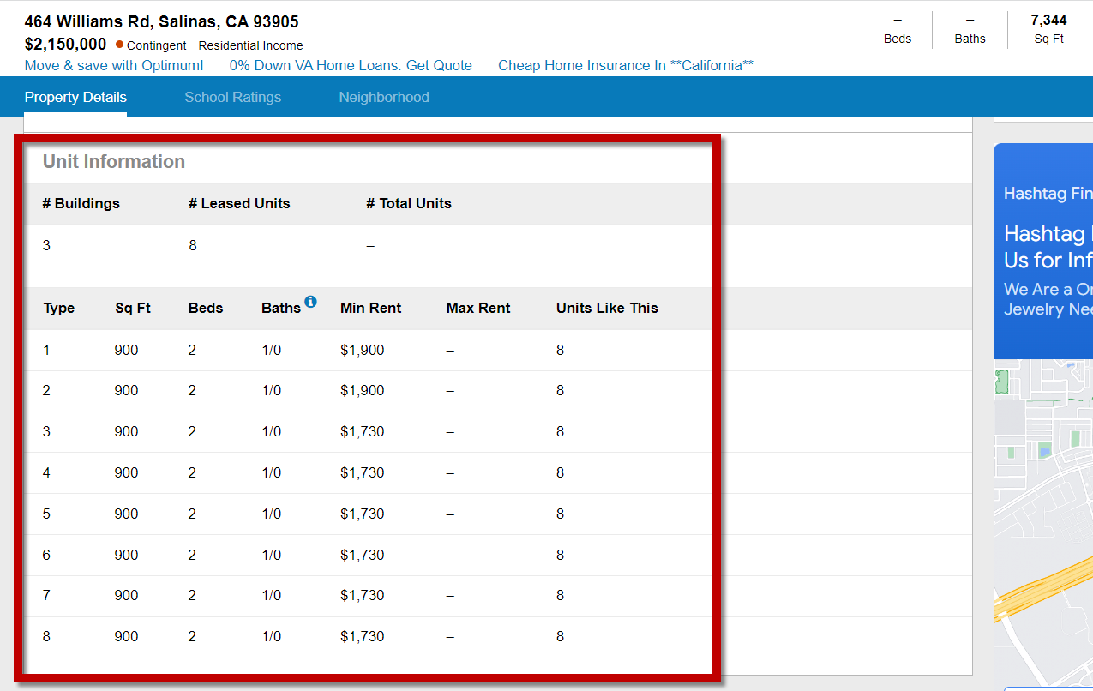Click the '# Total Units' column header

point(409,203)
